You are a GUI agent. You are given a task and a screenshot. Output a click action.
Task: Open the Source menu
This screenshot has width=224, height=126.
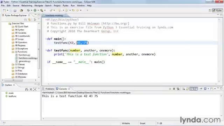[x=16, y=6]
